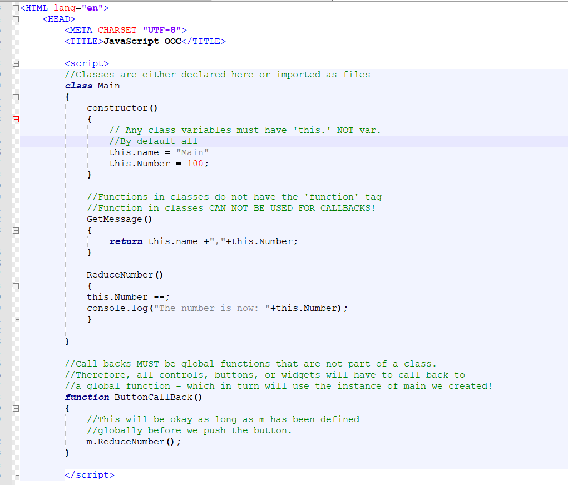568x485 pixels.
Task: Collapse the red constructor body fold marker
Action: (16, 119)
